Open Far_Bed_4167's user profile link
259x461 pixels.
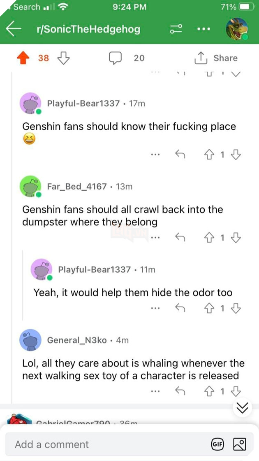[x=77, y=187]
